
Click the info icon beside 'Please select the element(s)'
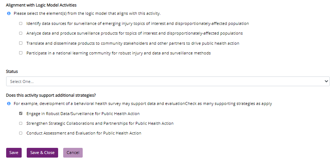(x=9, y=14)
